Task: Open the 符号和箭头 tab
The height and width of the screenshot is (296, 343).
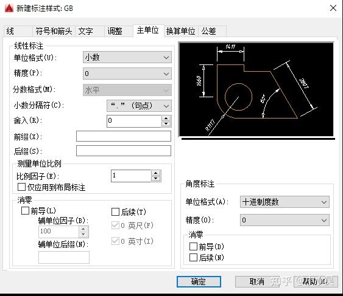Action: (x=54, y=31)
